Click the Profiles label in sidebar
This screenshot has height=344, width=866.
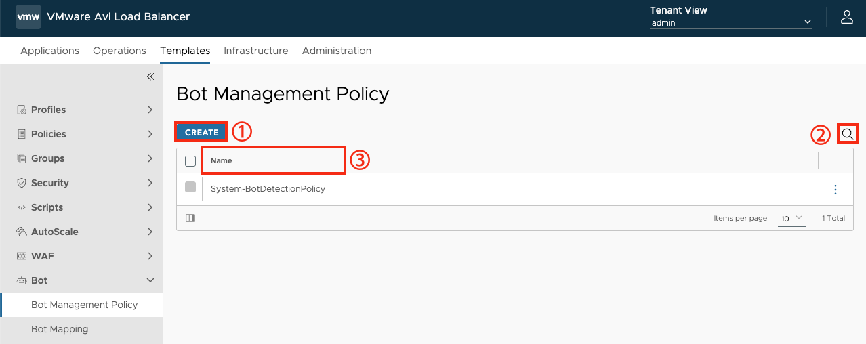click(49, 110)
